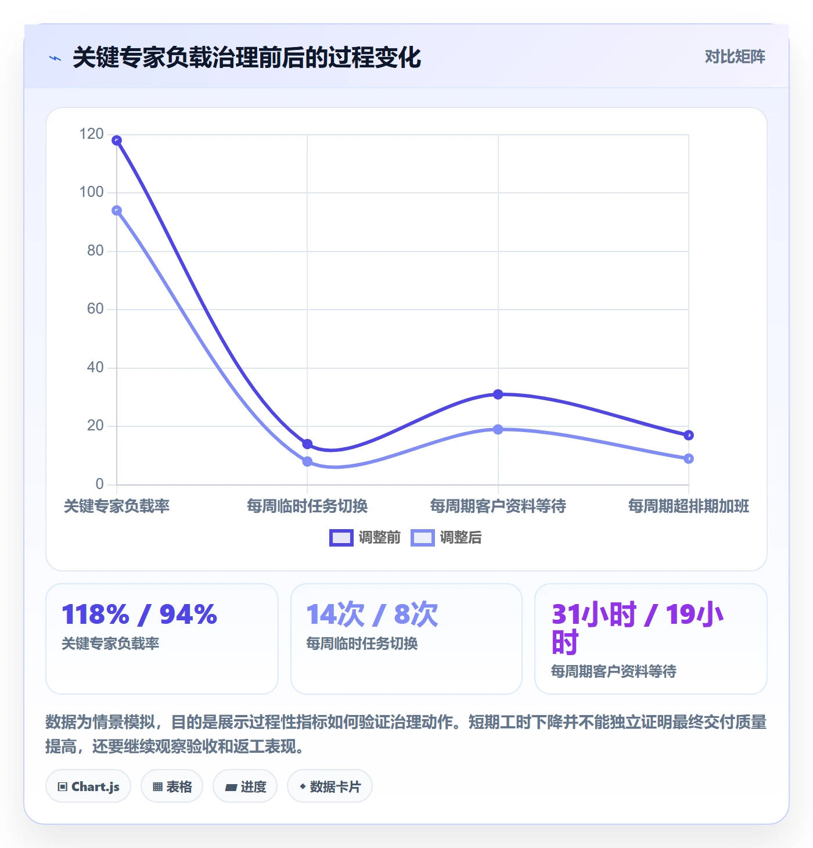813x848 pixels.
Task: Click the Chart.js tag
Action: pyautogui.click(x=88, y=786)
